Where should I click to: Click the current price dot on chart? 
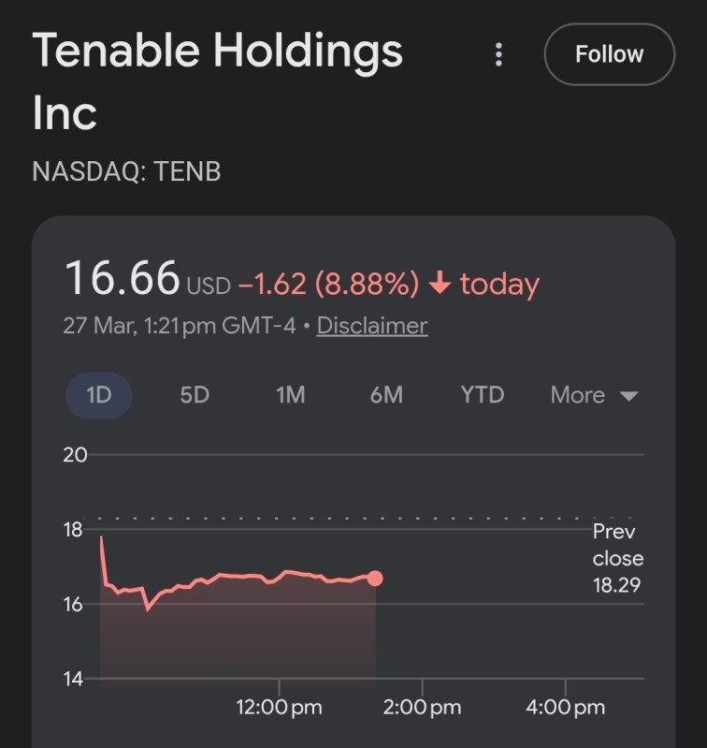coord(375,578)
